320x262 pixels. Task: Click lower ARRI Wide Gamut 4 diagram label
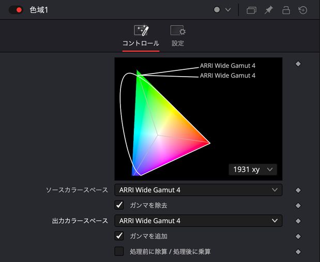point(227,76)
